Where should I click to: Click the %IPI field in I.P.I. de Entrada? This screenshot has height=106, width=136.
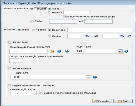[x=16, y=77]
